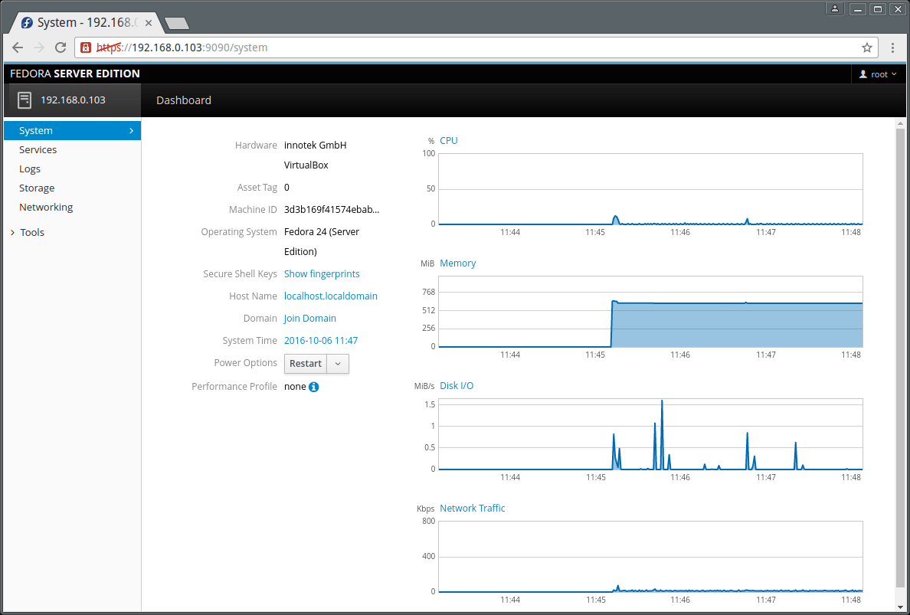Select Storage from sidebar
910x615 pixels.
[x=37, y=188]
